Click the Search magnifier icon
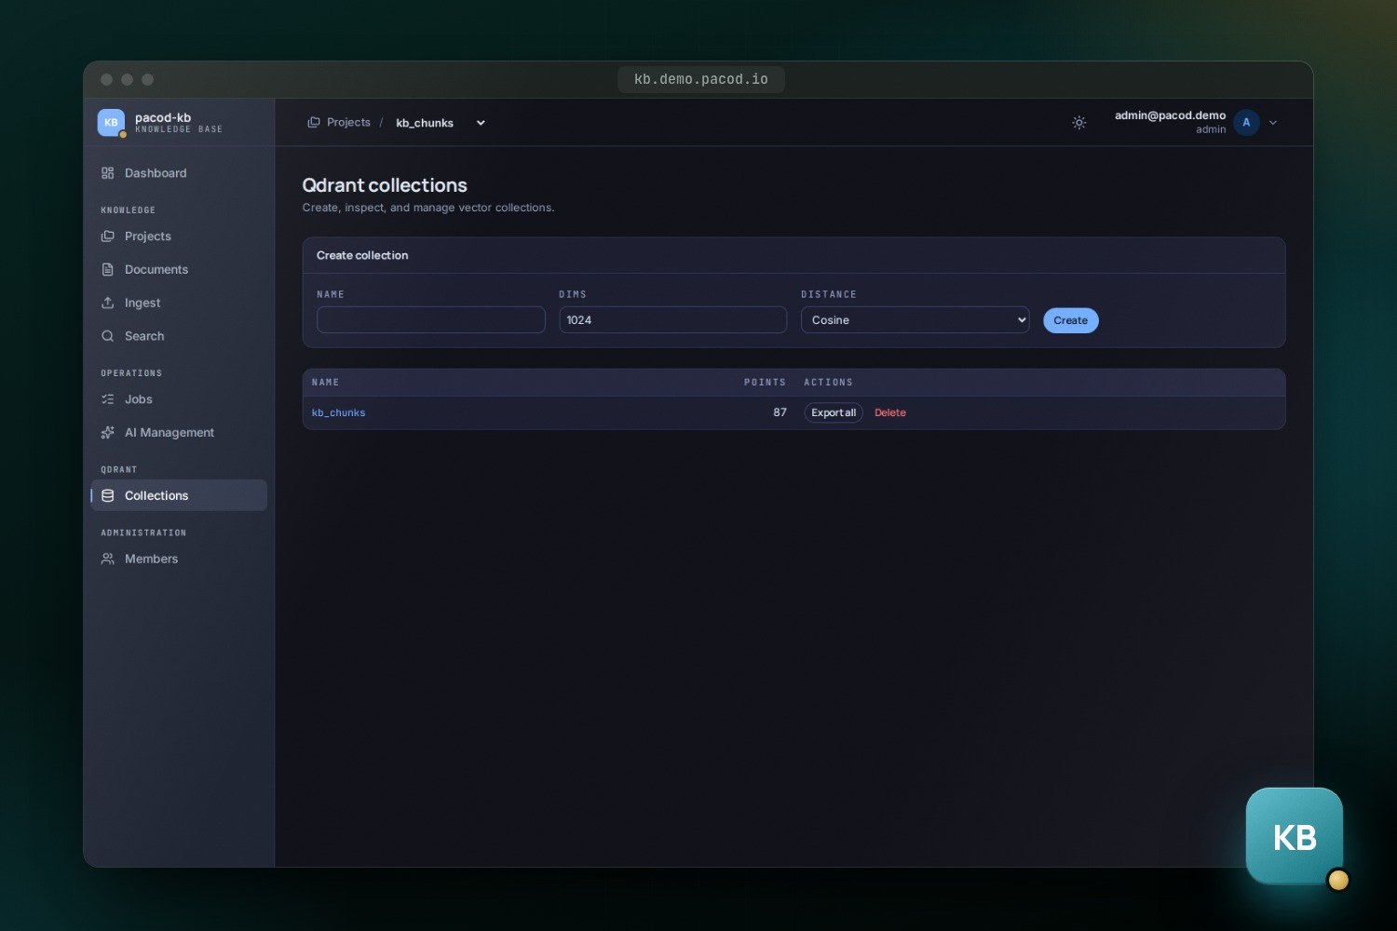Viewport: 1397px width, 931px height. 108,337
